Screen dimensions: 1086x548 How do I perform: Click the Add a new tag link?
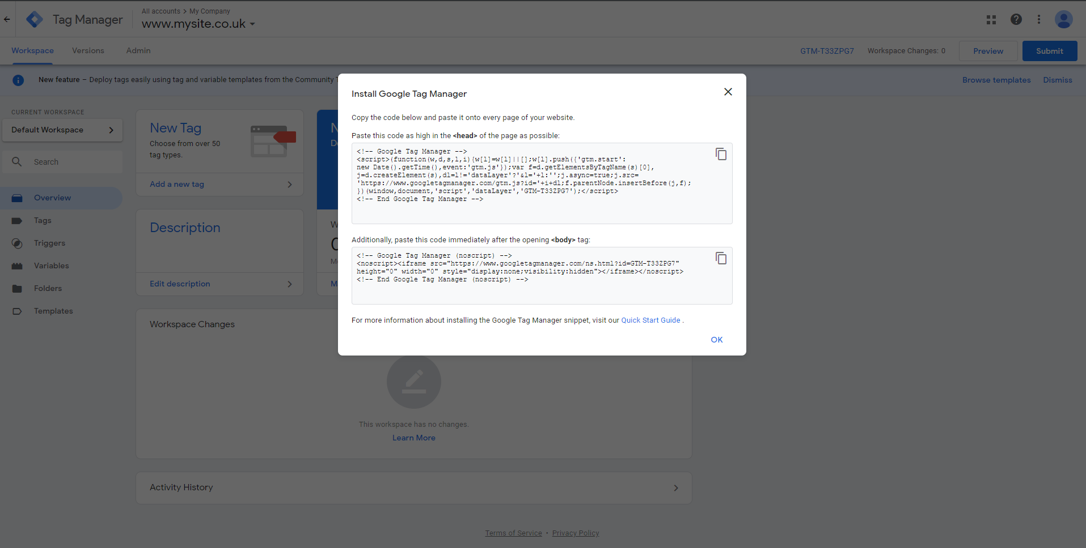(177, 185)
